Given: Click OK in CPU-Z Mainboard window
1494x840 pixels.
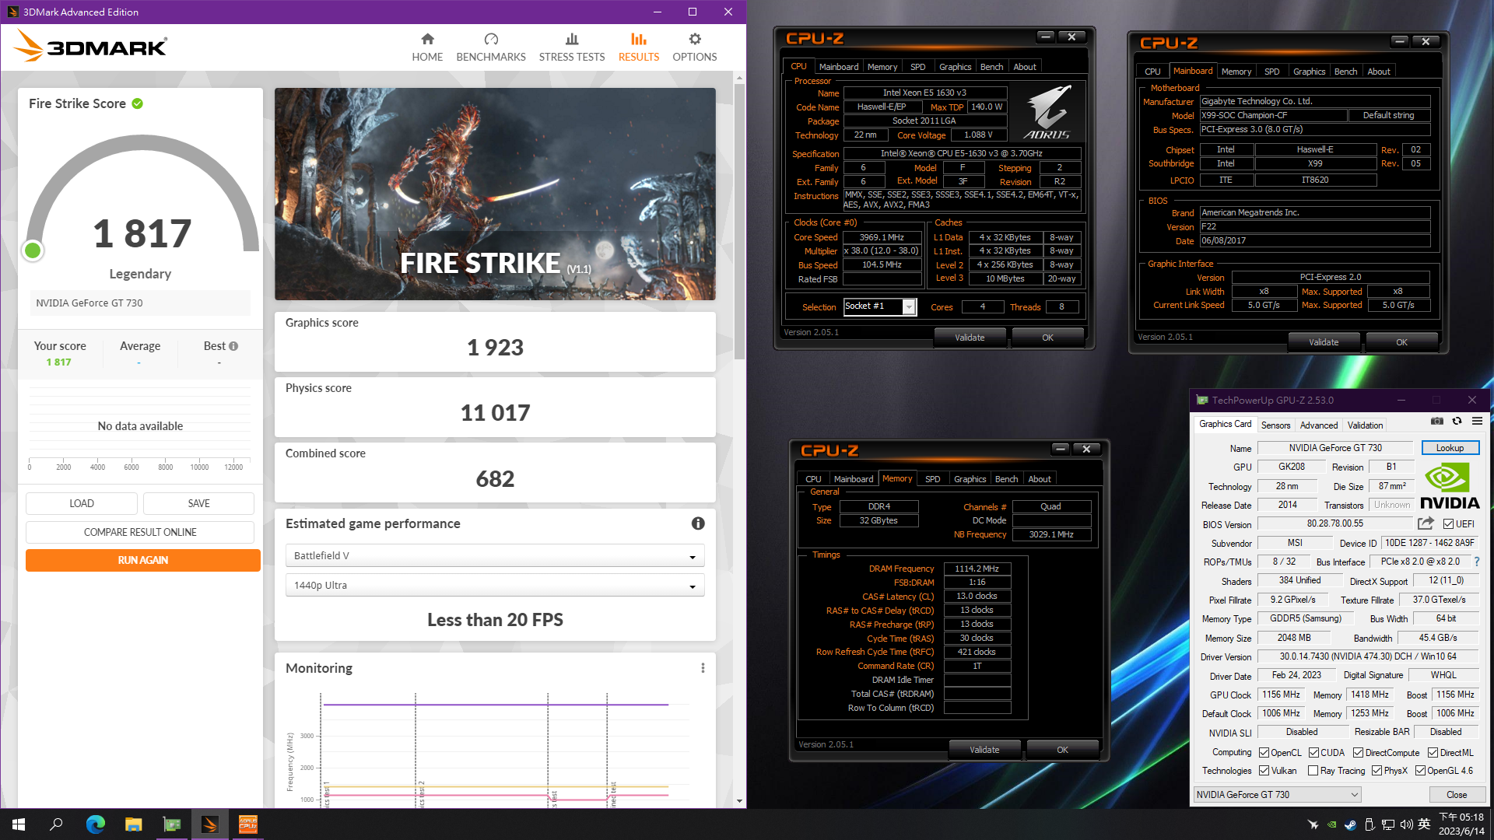Looking at the screenshot, I should (x=1401, y=342).
